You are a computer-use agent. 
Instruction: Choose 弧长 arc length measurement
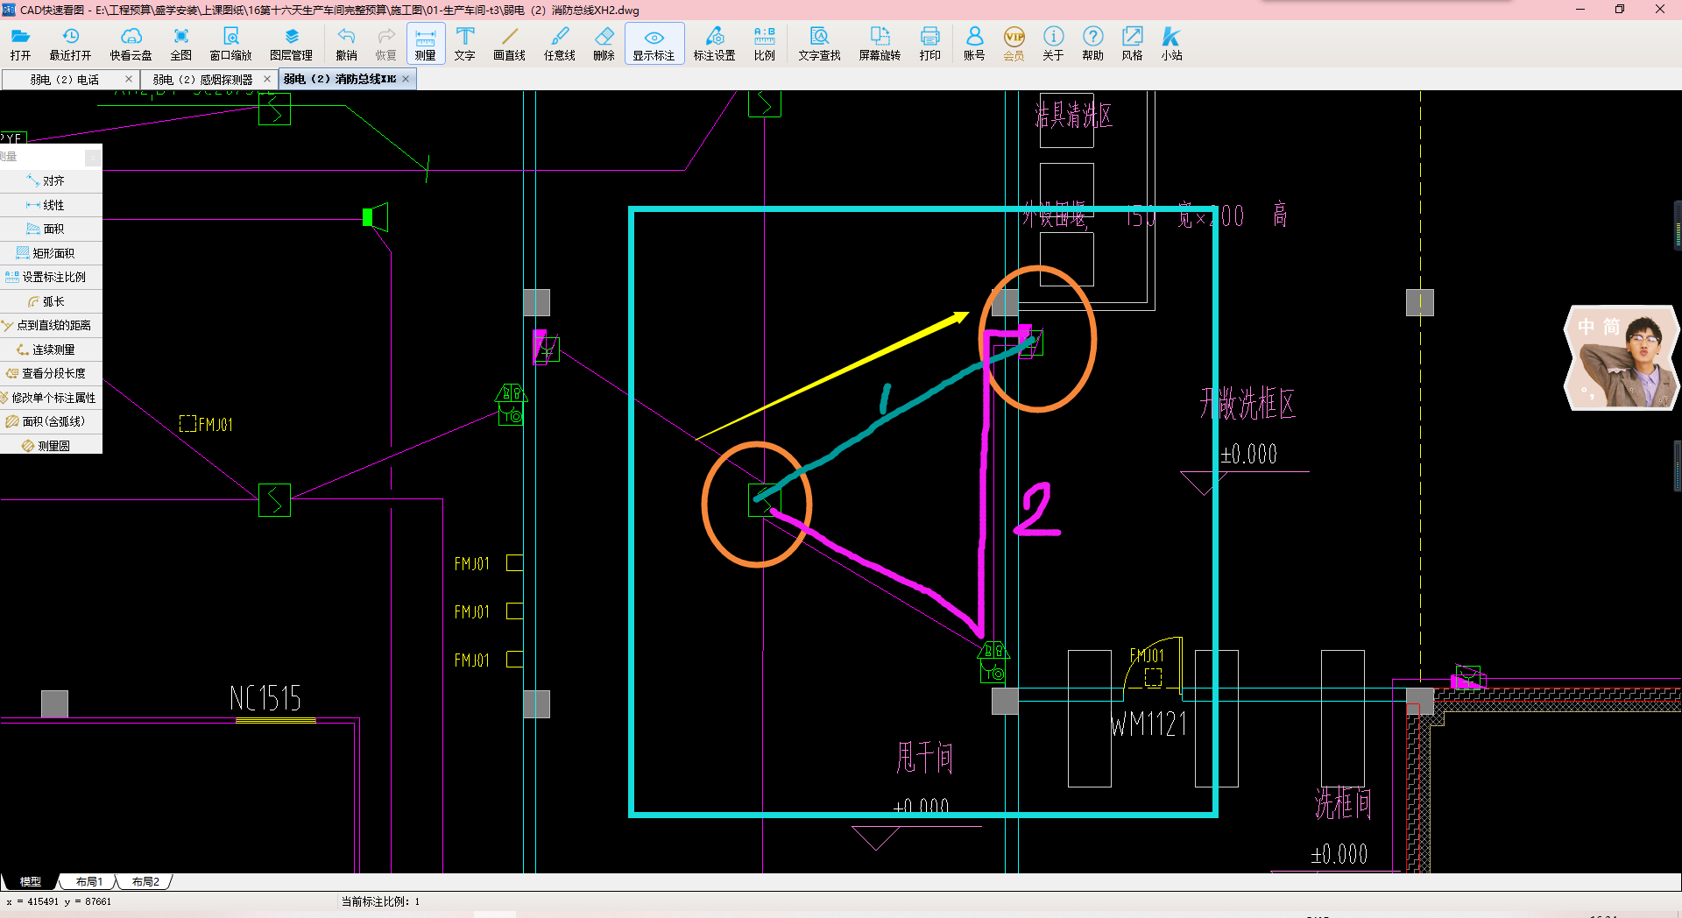tap(51, 301)
